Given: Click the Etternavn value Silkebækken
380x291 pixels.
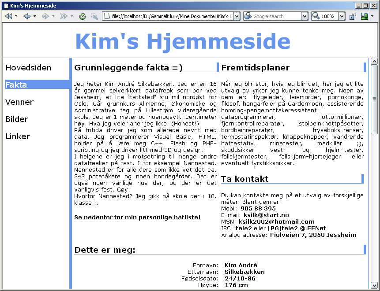Looking at the screenshot, I should (x=245, y=272).
